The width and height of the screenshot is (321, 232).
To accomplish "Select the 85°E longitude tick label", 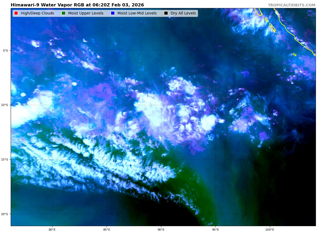I will pyautogui.click(x=106, y=229).
